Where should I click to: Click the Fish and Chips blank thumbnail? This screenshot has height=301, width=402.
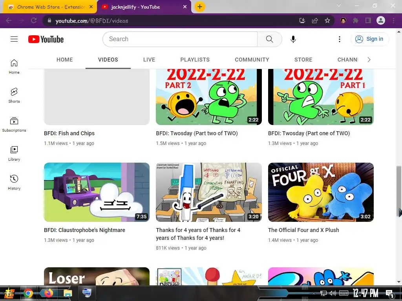pos(97,97)
